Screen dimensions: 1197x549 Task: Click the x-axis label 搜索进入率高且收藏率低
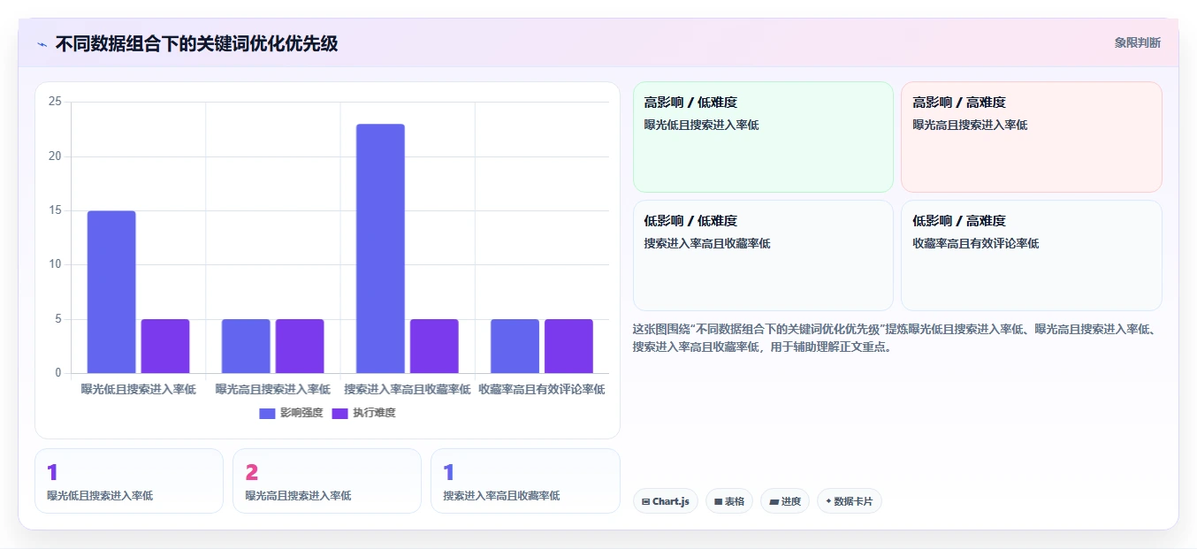pos(408,389)
